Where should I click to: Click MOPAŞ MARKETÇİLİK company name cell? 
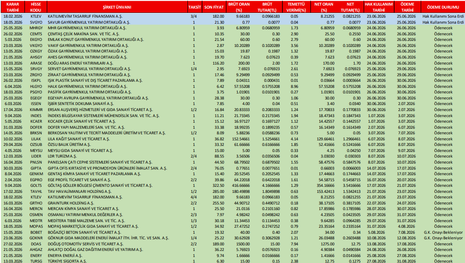(x=93, y=226)
